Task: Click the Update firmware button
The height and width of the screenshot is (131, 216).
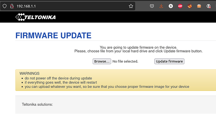Action: tap(169, 61)
